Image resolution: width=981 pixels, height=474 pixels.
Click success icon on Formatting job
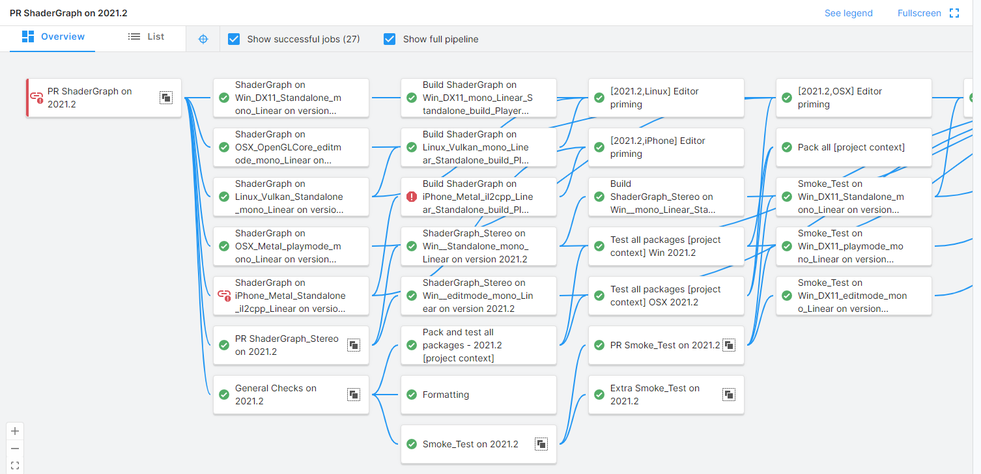point(412,395)
